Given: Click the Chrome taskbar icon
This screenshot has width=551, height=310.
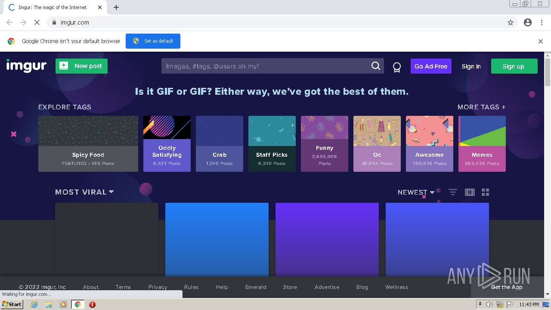Looking at the screenshot, I should [78, 304].
